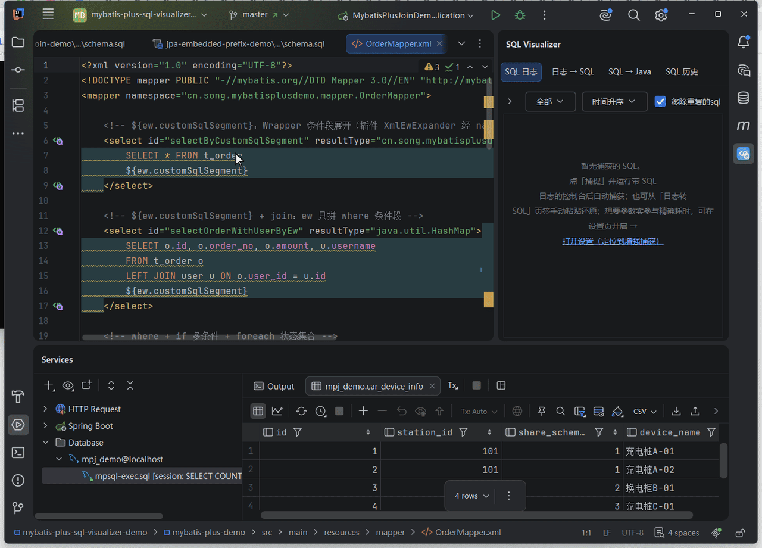Screen dimensions: 762x548
Task: Show chart view for the result set
Action: [x=277, y=411]
